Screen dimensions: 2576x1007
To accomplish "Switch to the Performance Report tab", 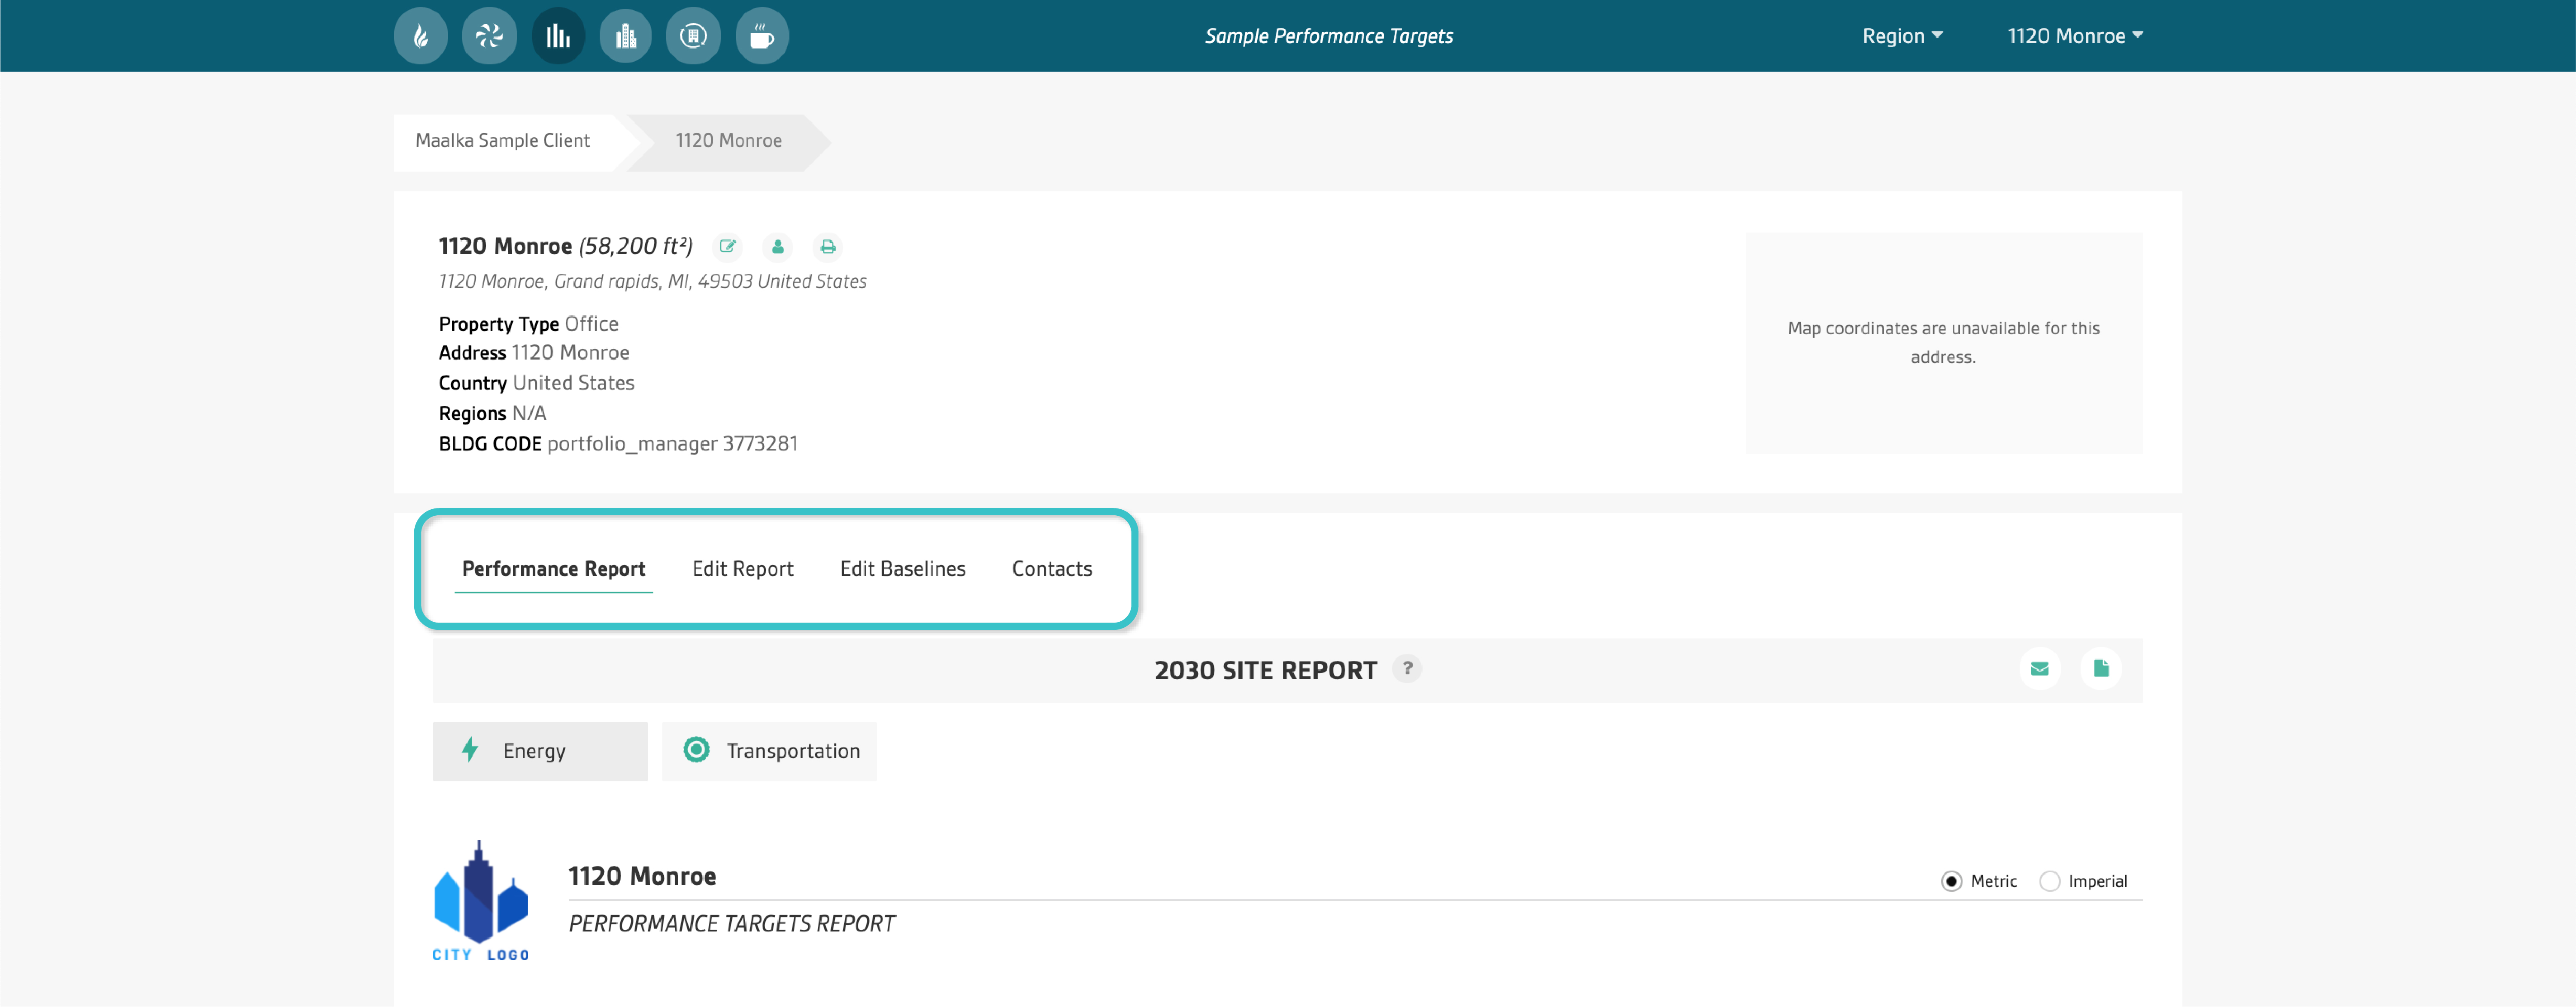I will (x=554, y=569).
